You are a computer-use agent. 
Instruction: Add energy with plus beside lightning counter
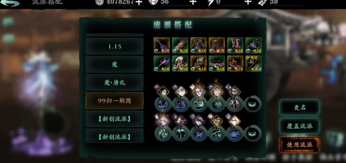pos(248,2)
